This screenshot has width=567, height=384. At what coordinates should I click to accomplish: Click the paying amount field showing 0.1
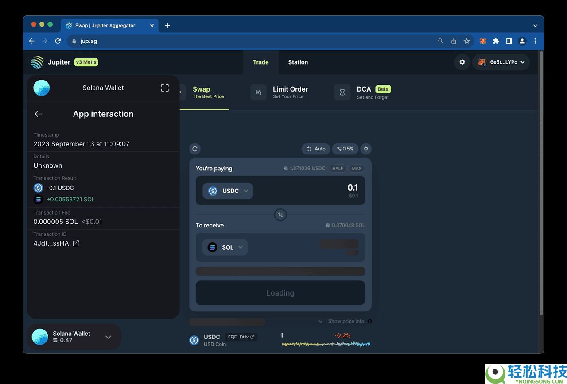353,188
